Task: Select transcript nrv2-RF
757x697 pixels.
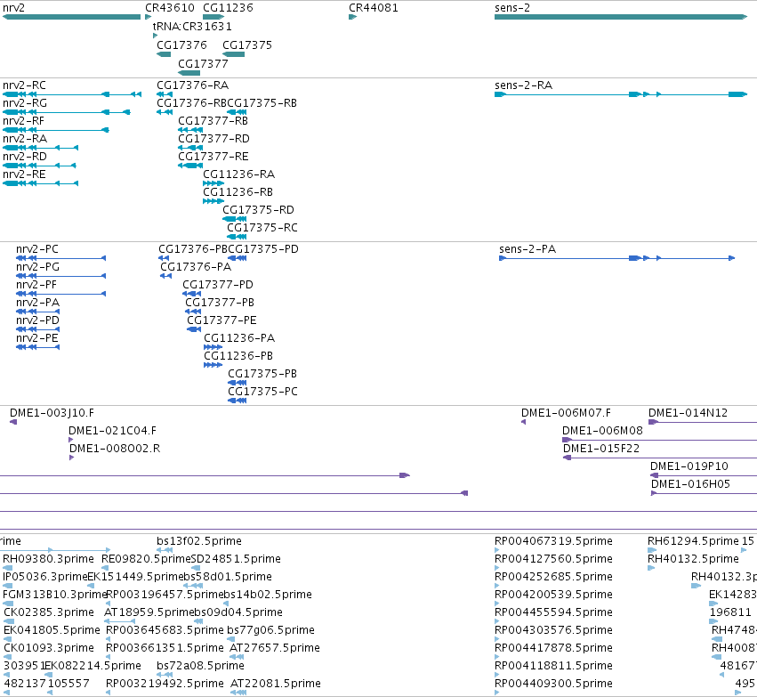Action: 23,121
